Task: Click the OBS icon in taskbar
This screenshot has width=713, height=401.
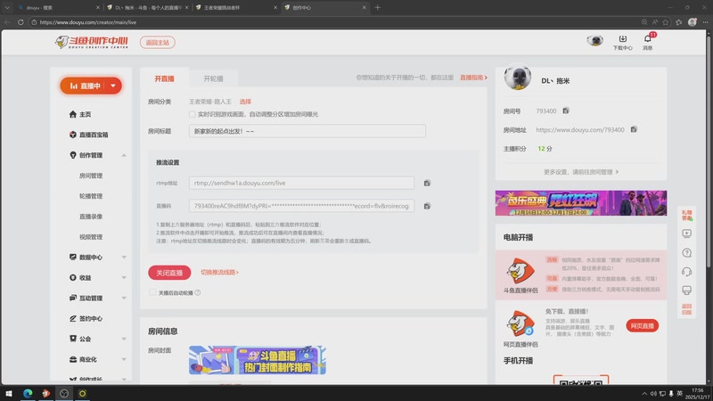Action: [x=64, y=393]
